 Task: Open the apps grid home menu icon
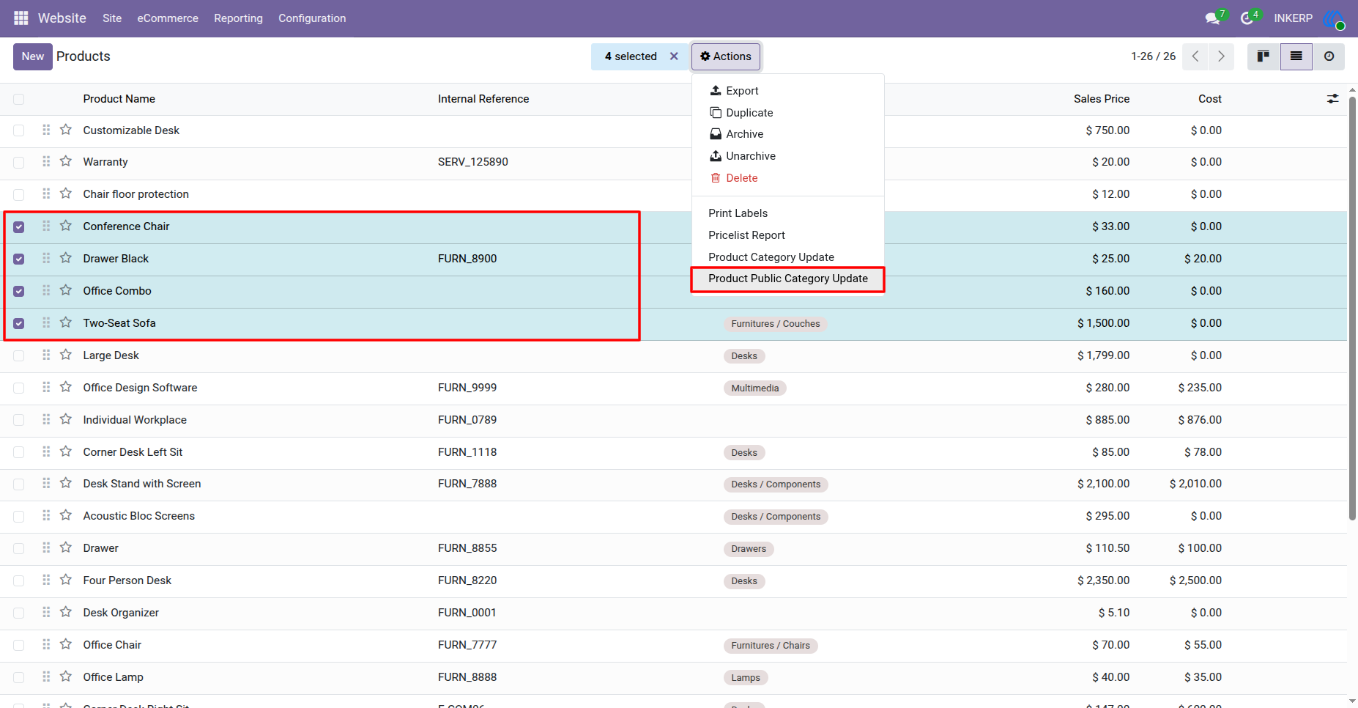click(x=21, y=18)
